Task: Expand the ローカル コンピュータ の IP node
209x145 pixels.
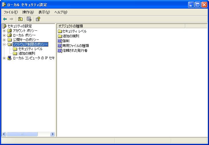Action: pyautogui.click(x=4, y=58)
